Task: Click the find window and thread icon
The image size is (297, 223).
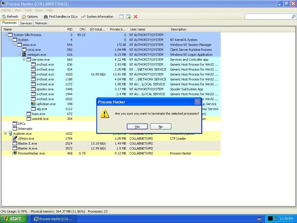Action: [128, 17]
